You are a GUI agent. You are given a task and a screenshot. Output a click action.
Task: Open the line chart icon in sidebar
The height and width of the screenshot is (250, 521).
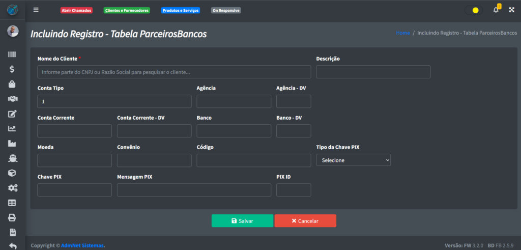[x=12, y=129]
